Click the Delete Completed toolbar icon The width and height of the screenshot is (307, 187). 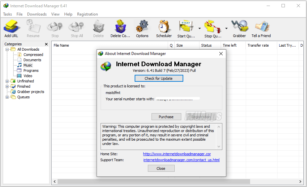(120, 26)
